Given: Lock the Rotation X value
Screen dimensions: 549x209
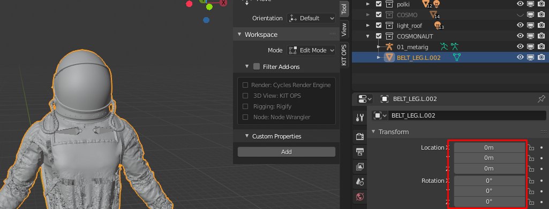Looking at the screenshot, I should (x=531, y=181).
